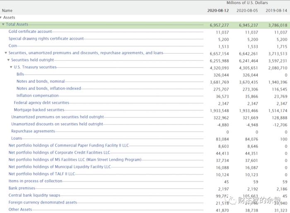Open Notes and bonds, inflation-indexed link
Screen dimensions: 290x213
(x=49, y=88)
